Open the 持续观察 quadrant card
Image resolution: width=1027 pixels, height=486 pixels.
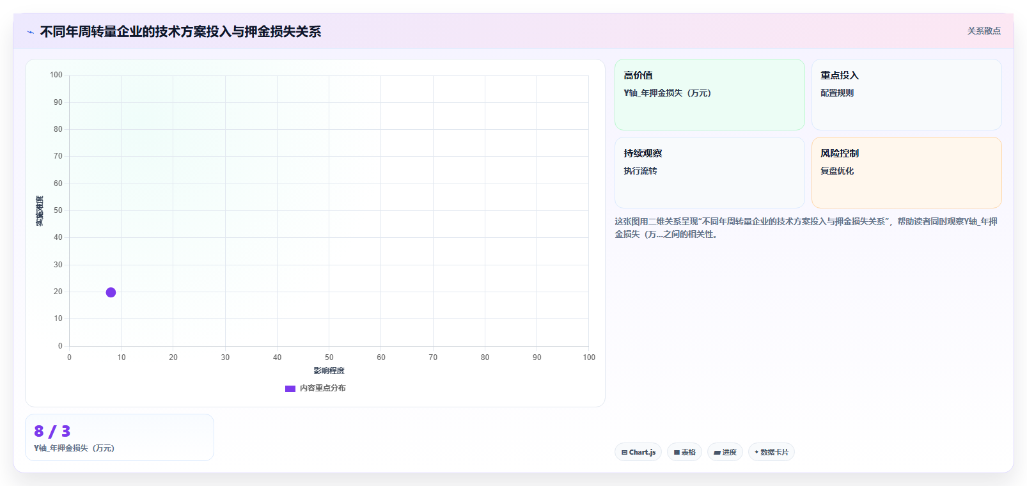(710, 173)
